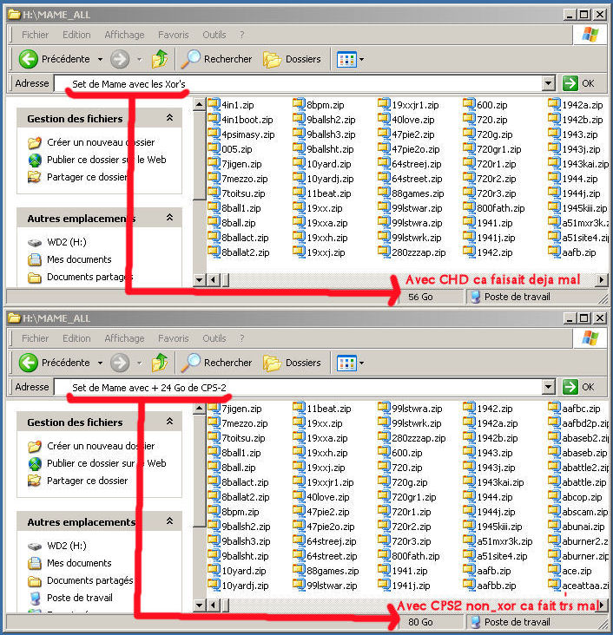Select 40love.zip in bottom window
This screenshot has width=613, height=635.
pyautogui.click(x=323, y=497)
